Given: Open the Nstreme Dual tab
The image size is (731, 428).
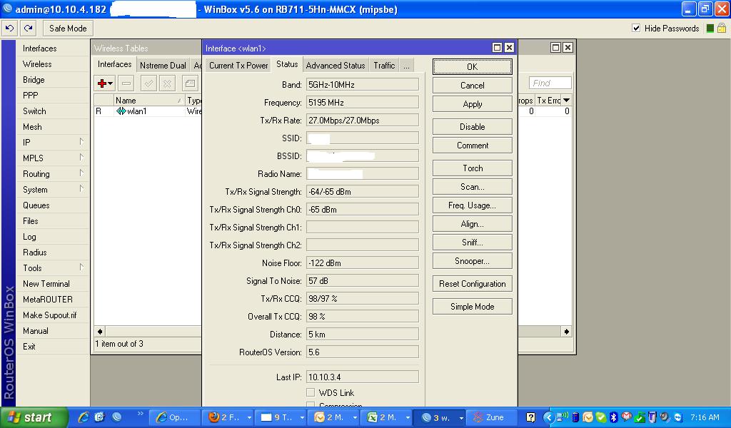Looking at the screenshot, I should click(163, 65).
